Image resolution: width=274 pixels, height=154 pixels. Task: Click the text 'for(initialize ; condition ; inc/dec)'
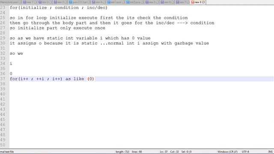59,8
